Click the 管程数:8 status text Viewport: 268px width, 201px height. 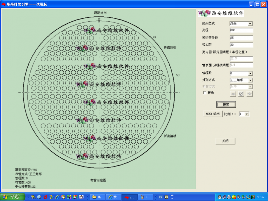[x=21, y=178]
